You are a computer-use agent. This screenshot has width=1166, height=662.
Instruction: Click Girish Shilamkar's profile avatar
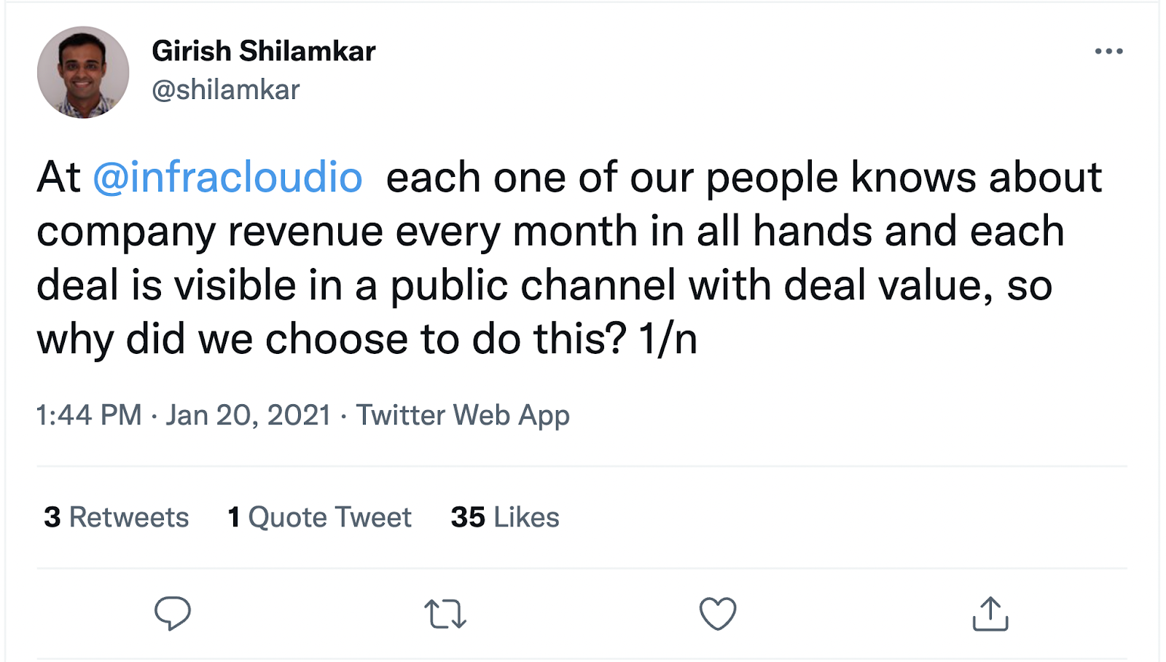coord(83,72)
